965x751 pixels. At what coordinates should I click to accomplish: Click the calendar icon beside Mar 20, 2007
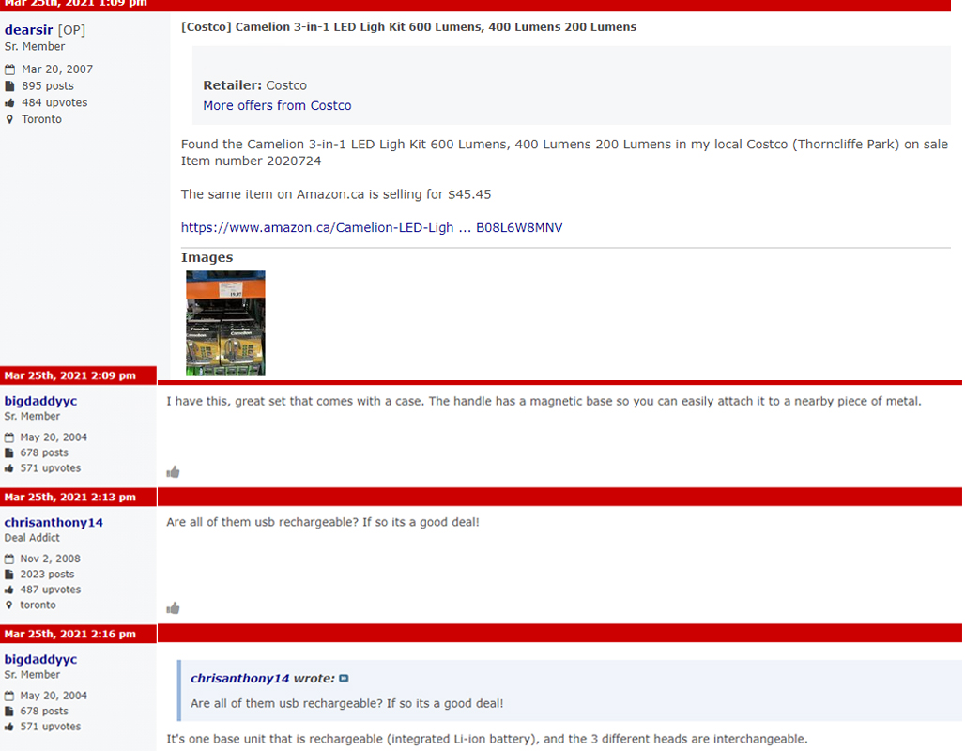click(9, 69)
